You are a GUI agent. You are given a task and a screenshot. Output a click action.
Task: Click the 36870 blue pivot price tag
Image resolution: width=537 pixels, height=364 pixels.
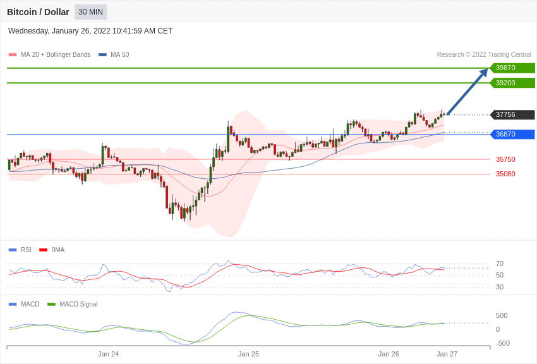[x=512, y=134]
